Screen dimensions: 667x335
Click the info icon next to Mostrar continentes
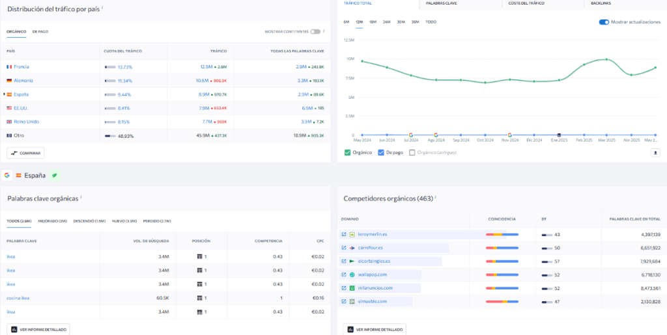click(324, 31)
